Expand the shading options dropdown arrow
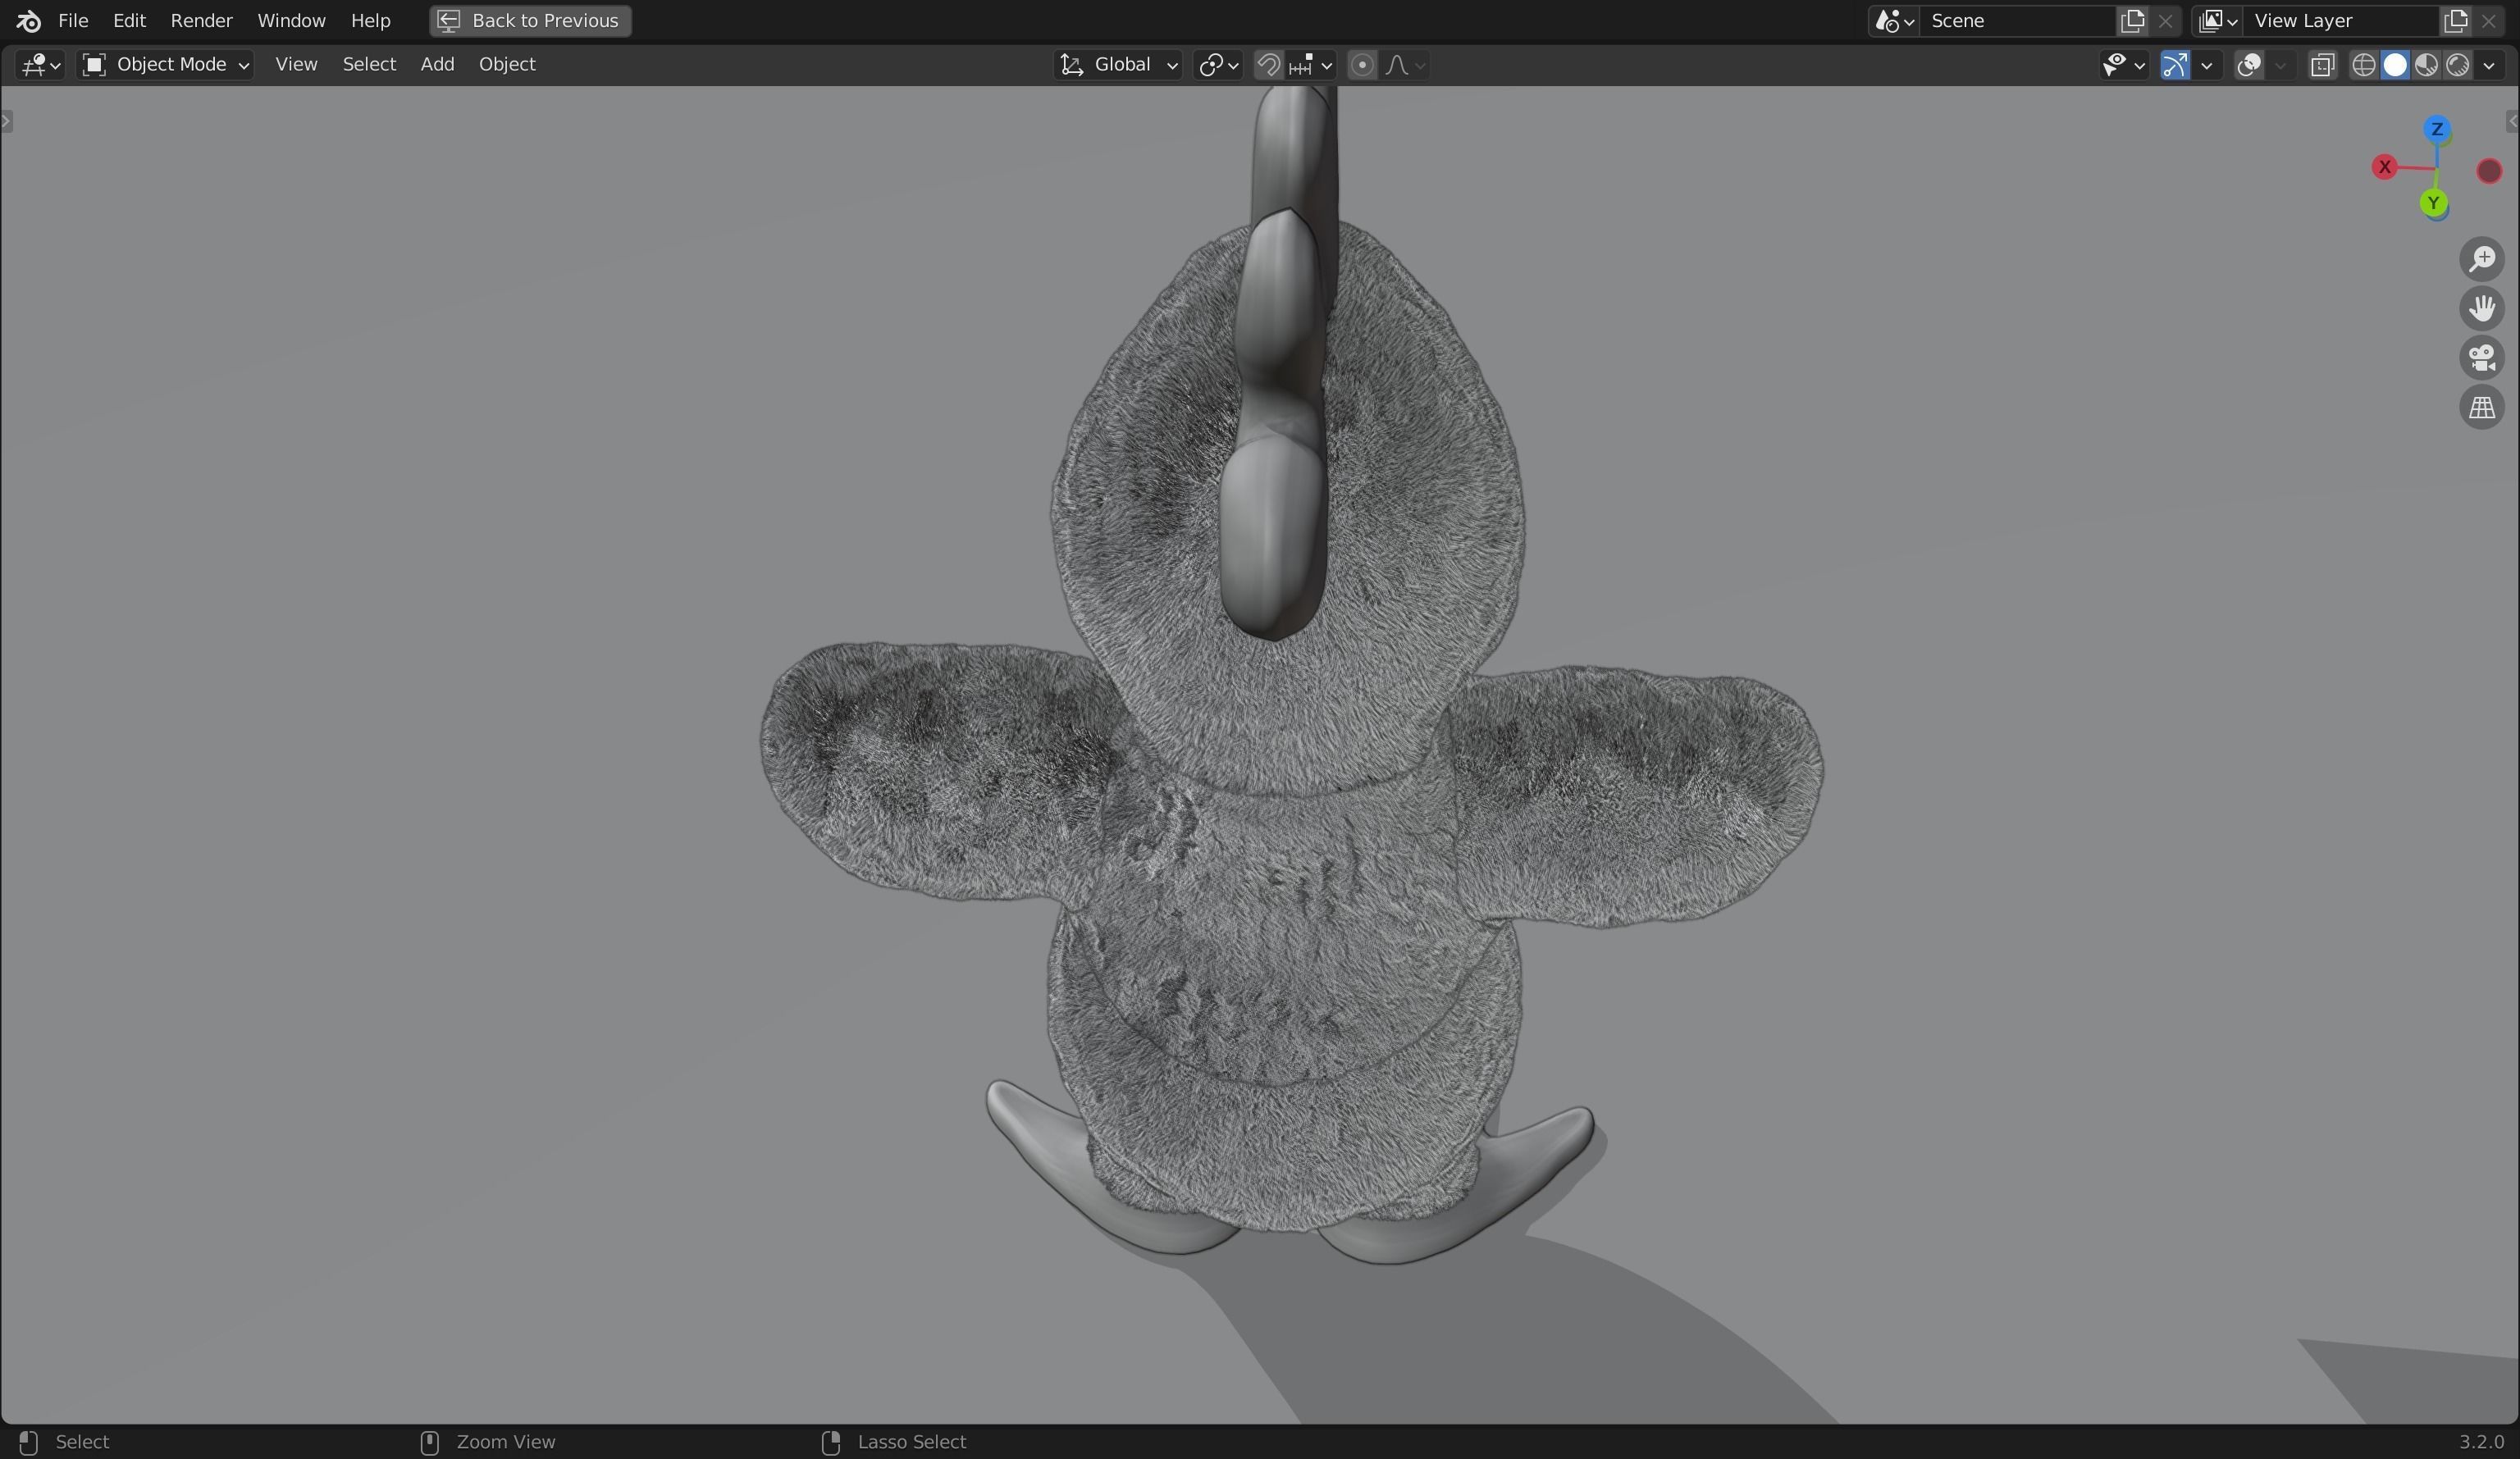Screen dimensions: 2520x1459 tap(2489, 65)
